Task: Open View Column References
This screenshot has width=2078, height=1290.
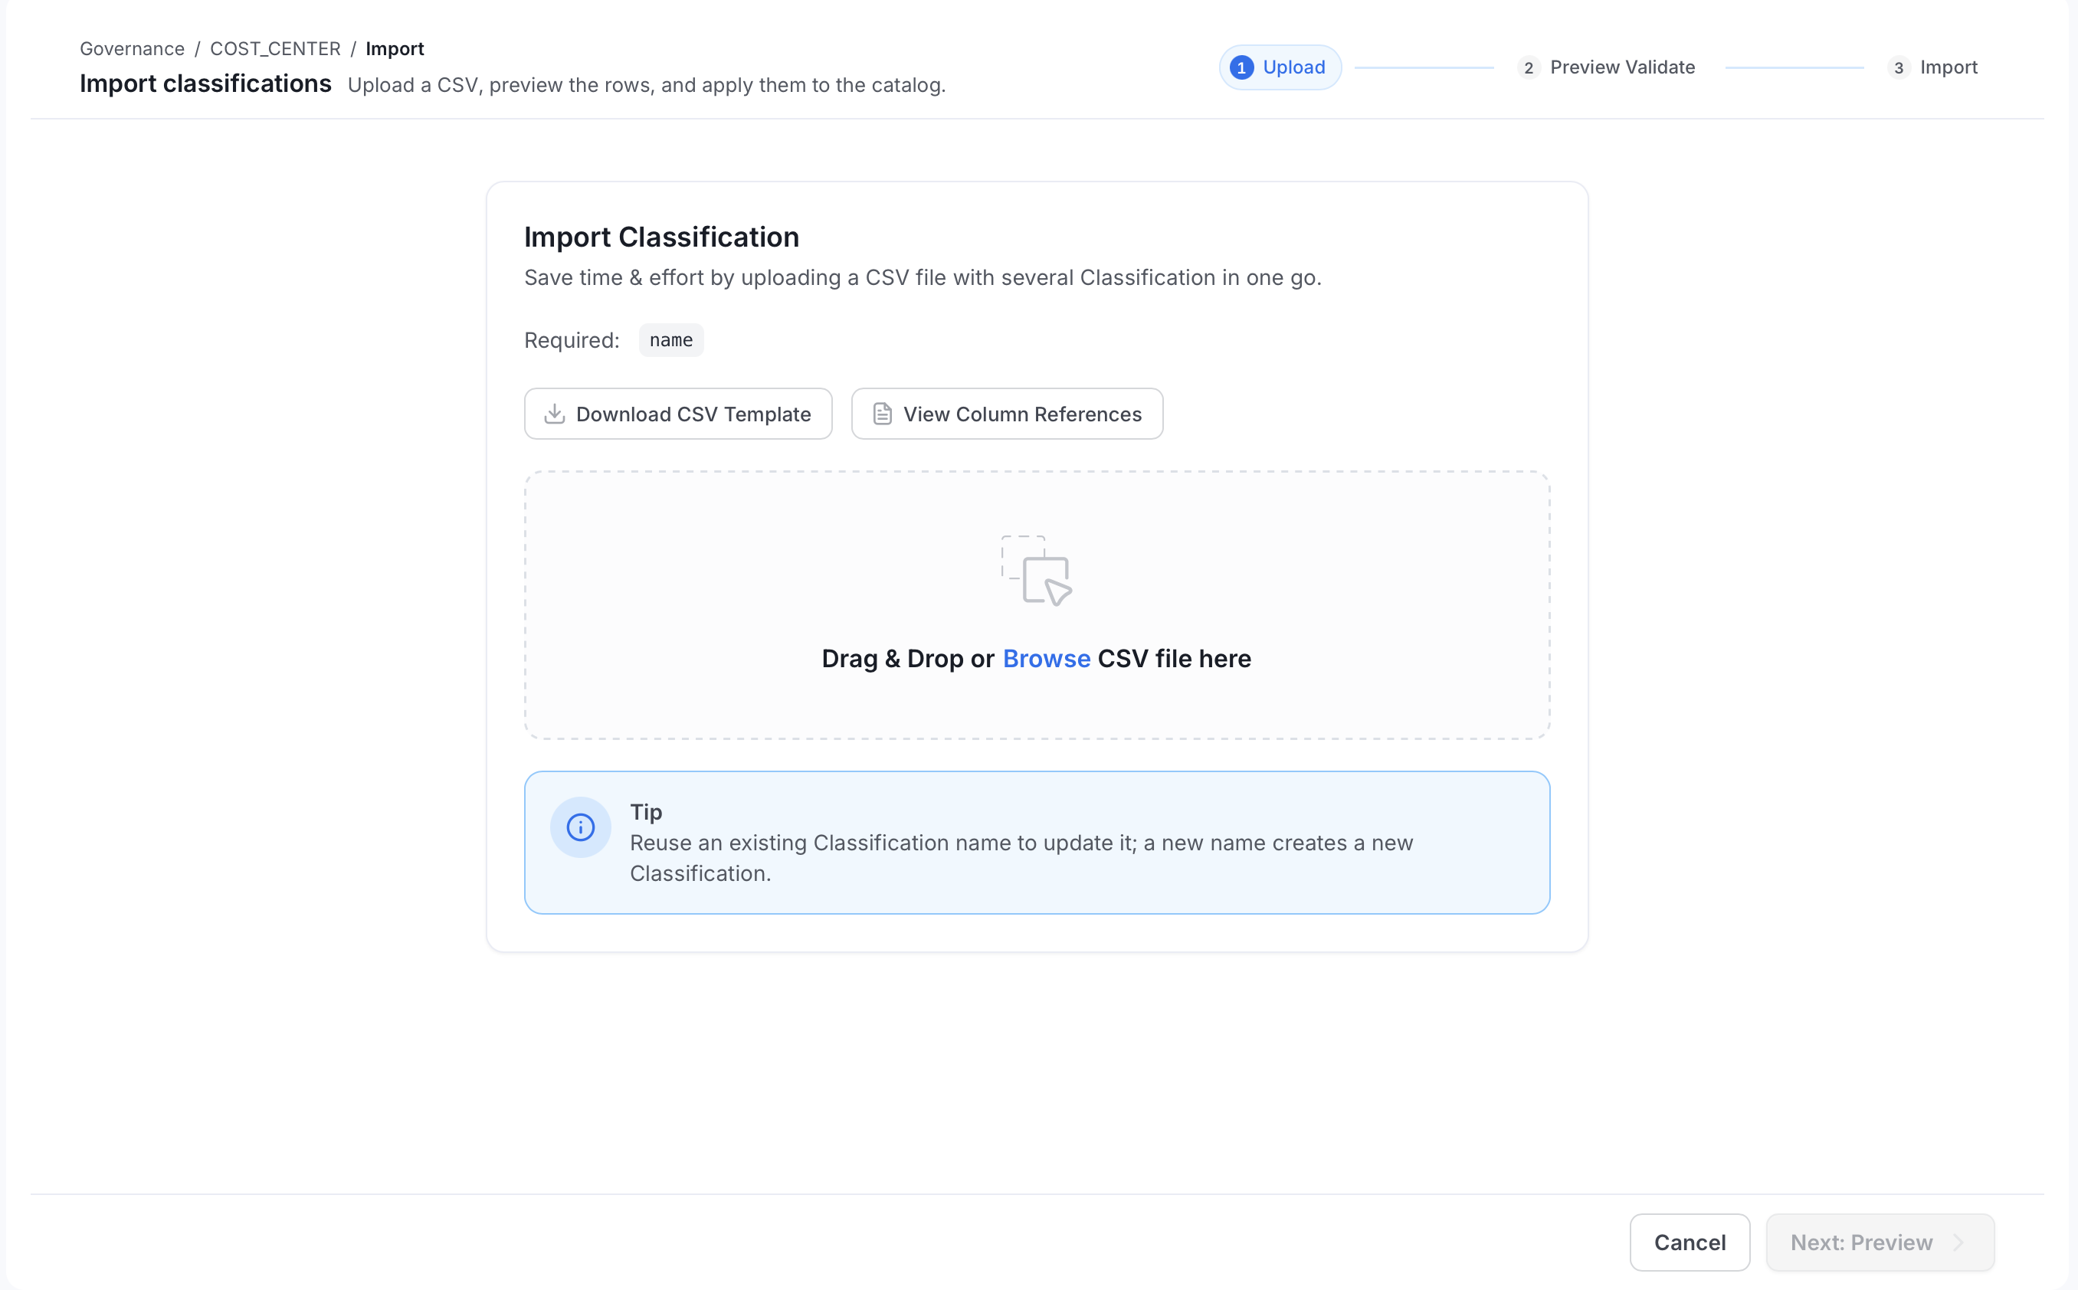Action: tap(1007, 414)
